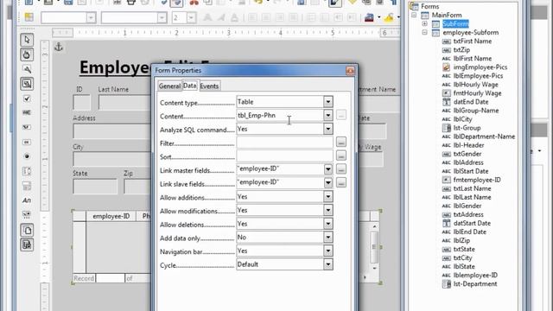Image resolution: width=553 pixels, height=311 pixels.
Task: Select the Combo Box control tool
Action: pos(27,186)
